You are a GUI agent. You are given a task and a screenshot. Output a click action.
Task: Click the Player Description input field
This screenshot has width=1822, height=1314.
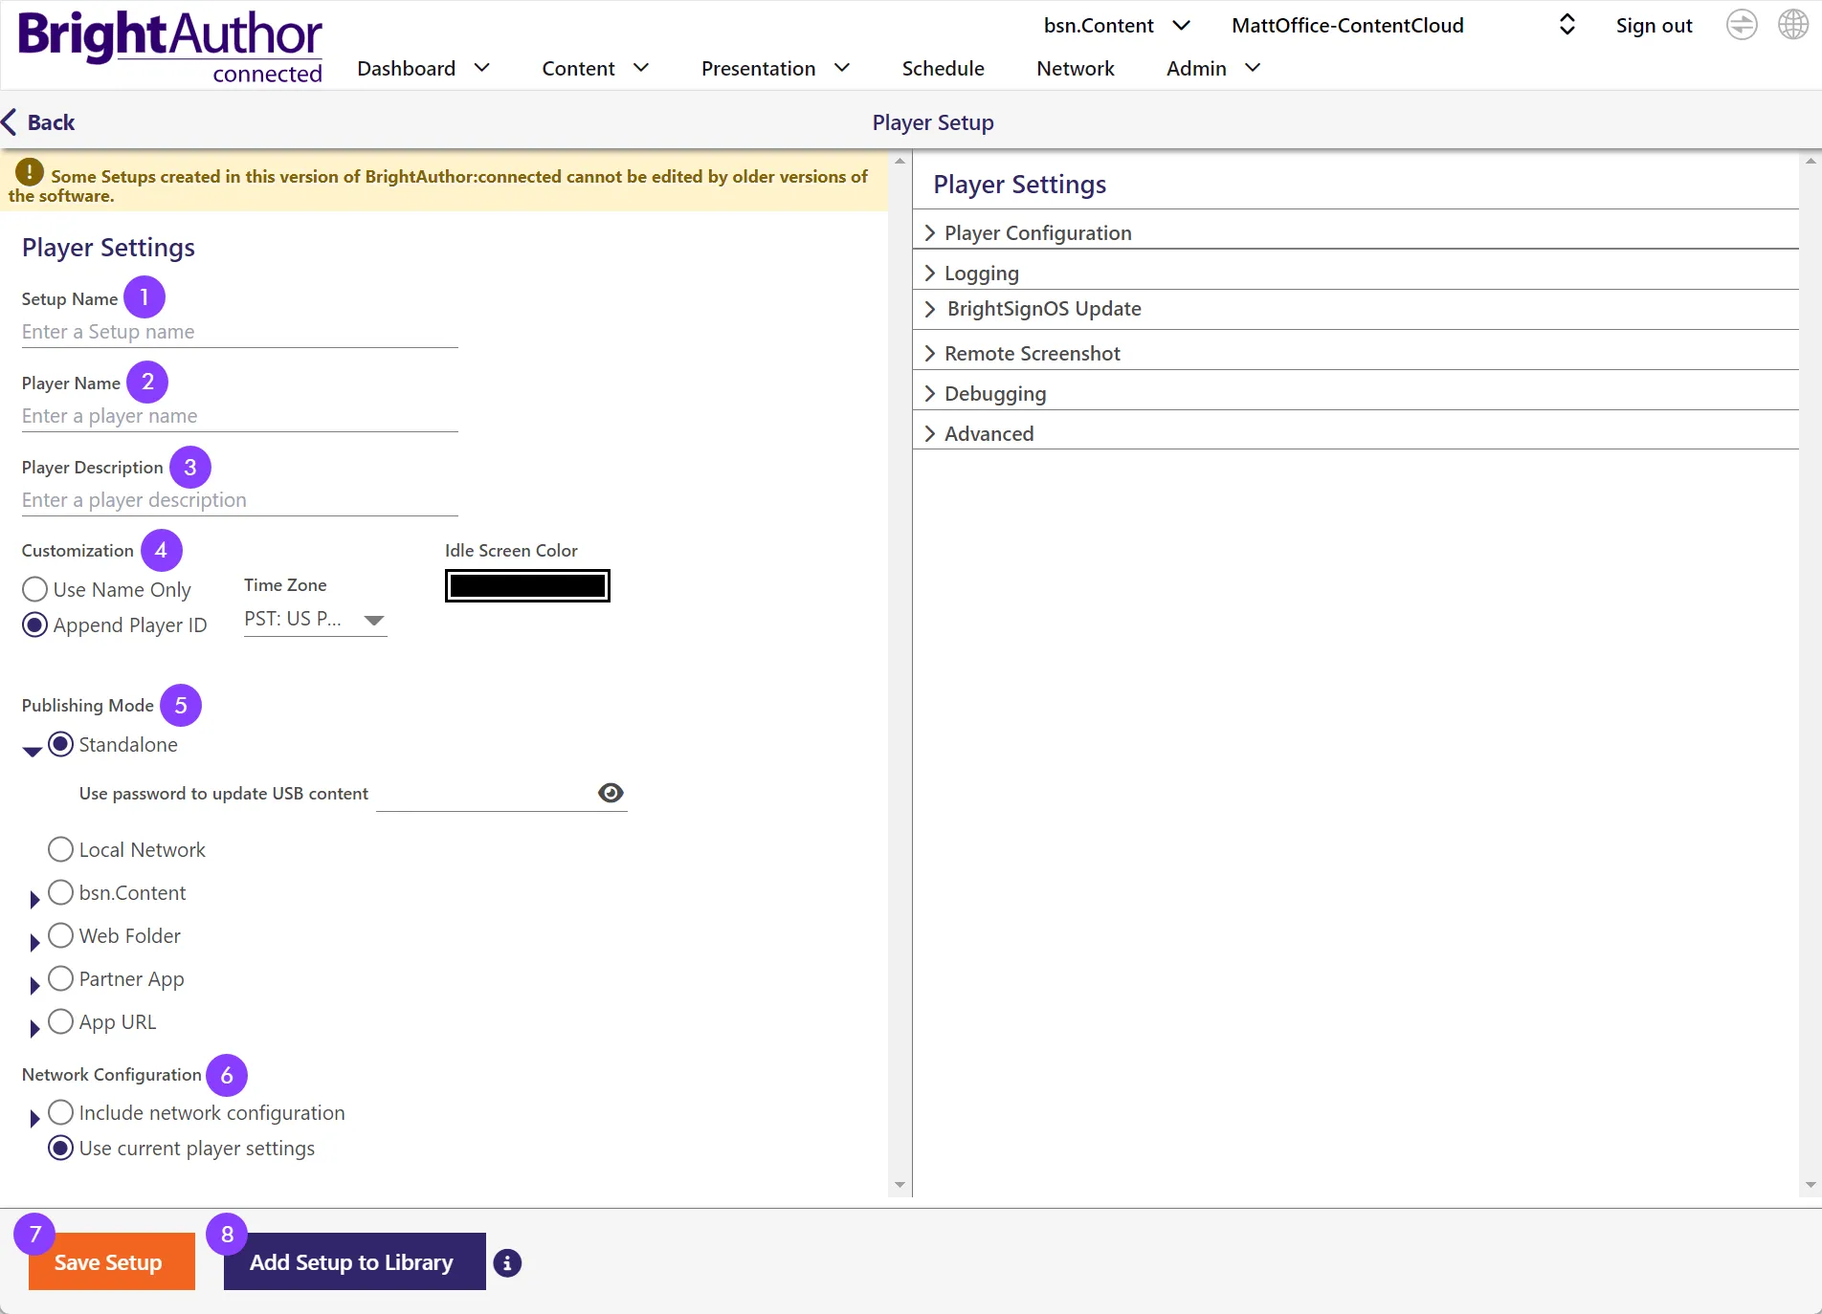240,500
